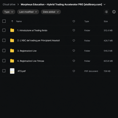The height and width of the screenshot is (118, 118).
Task: Click 'Folder' type in Registrazioni Live Trincea row
Action: pyautogui.click(x=87, y=61)
